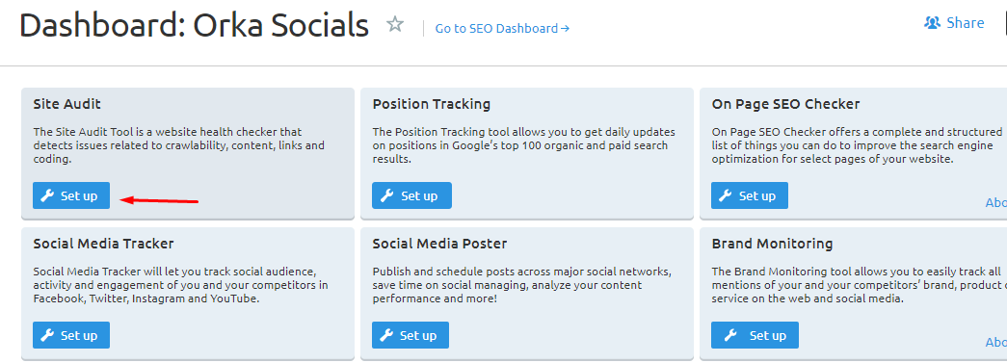Select the Social Media Poster heading
1007x363 pixels.
(440, 244)
